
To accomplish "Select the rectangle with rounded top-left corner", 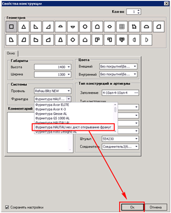I will pyautogui.click(x=159, y=27).
